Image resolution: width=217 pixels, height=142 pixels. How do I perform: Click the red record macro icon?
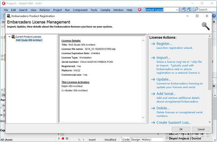63,139
